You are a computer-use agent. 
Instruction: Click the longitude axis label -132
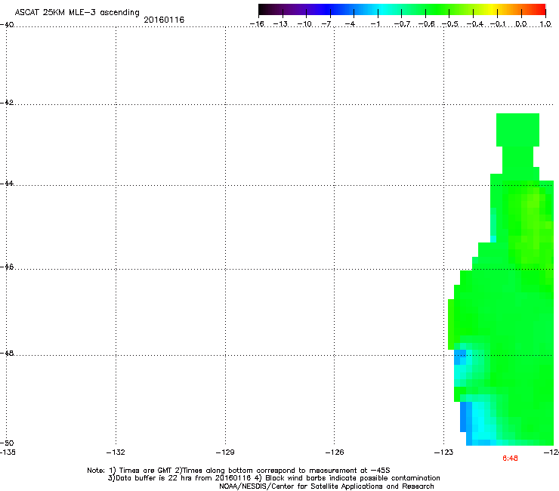pyautogui.click(x=116, y=452)
